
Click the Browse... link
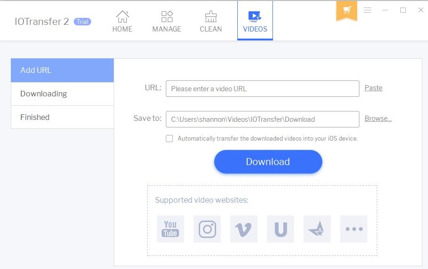pyautogui.click(x=378, y=119)
